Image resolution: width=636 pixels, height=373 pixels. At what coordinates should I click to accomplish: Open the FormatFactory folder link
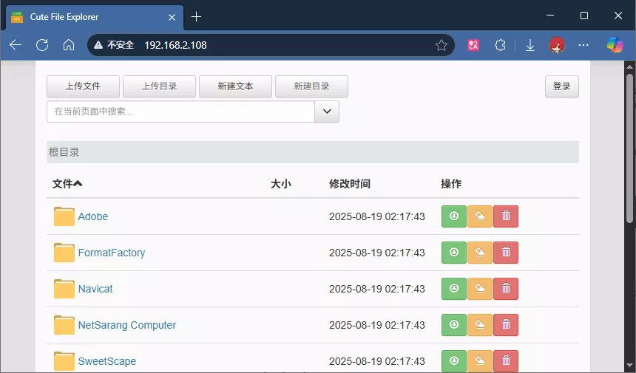pos(112,253)
